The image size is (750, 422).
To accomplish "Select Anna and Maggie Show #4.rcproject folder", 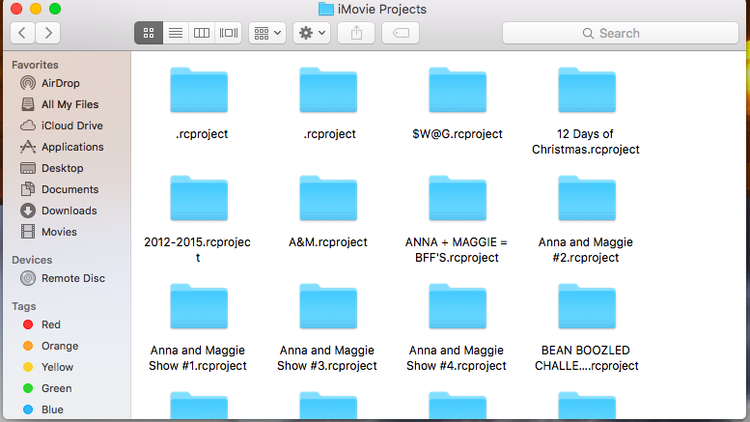I will pos(458,307).
